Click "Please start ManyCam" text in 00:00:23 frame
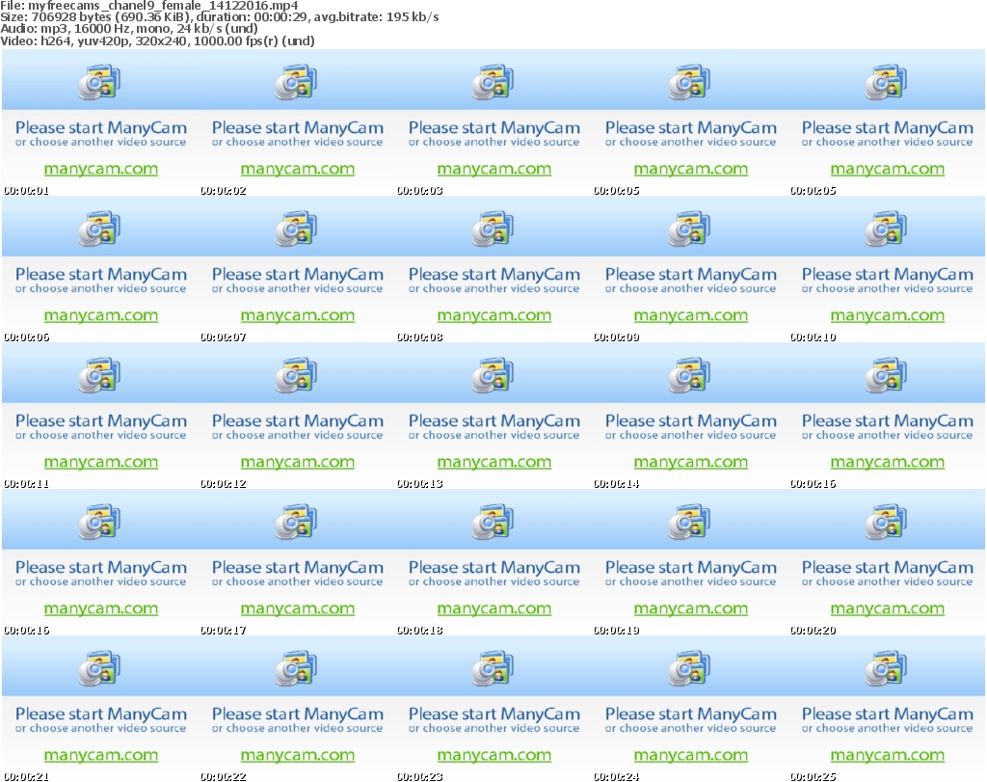 click(x=494, y=714)
